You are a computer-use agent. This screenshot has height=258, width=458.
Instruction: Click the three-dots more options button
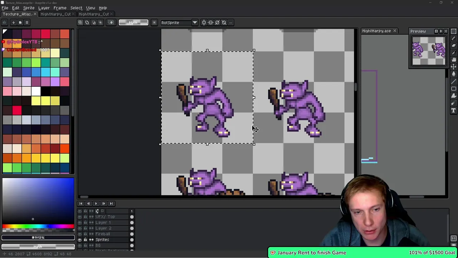pos(231,23)
